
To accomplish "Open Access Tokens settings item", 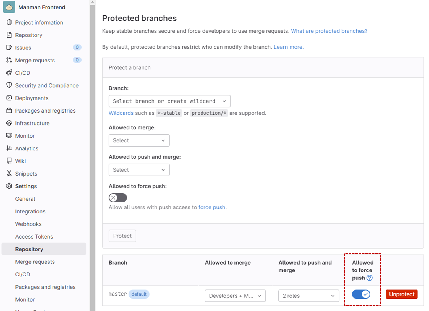I will pos(34,237).
